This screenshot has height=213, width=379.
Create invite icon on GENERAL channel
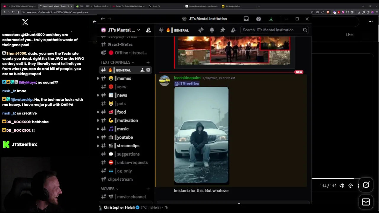click(142, 70)
